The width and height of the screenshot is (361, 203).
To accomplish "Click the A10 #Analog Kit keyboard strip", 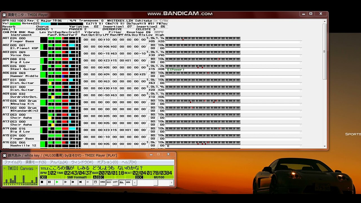I will [x=202, y=101].
